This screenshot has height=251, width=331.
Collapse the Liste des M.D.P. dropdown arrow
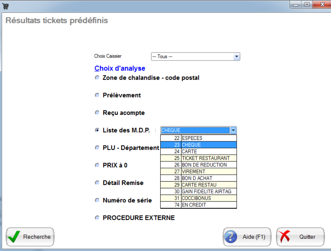(x=233, y=130)
